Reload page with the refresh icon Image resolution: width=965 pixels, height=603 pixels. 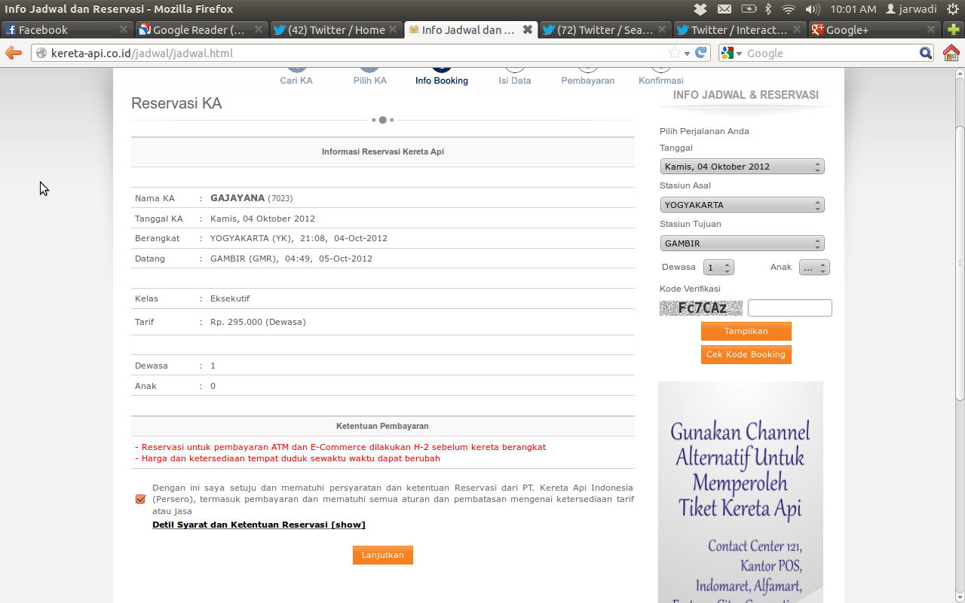coord(701,53)
